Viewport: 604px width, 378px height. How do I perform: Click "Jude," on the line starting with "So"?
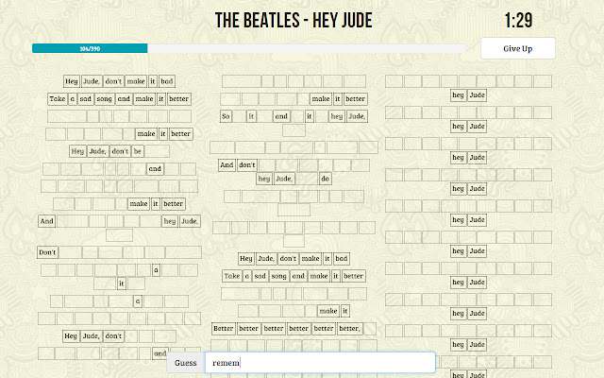(x=356, y=116)
